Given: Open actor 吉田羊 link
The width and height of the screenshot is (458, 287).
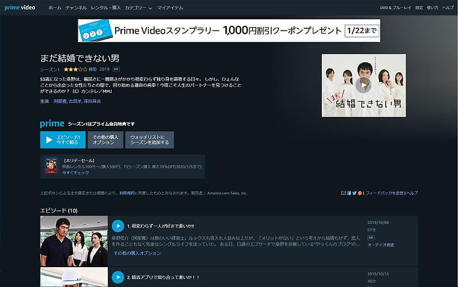Looking at the screenshot, I should (x=75, y=101).
